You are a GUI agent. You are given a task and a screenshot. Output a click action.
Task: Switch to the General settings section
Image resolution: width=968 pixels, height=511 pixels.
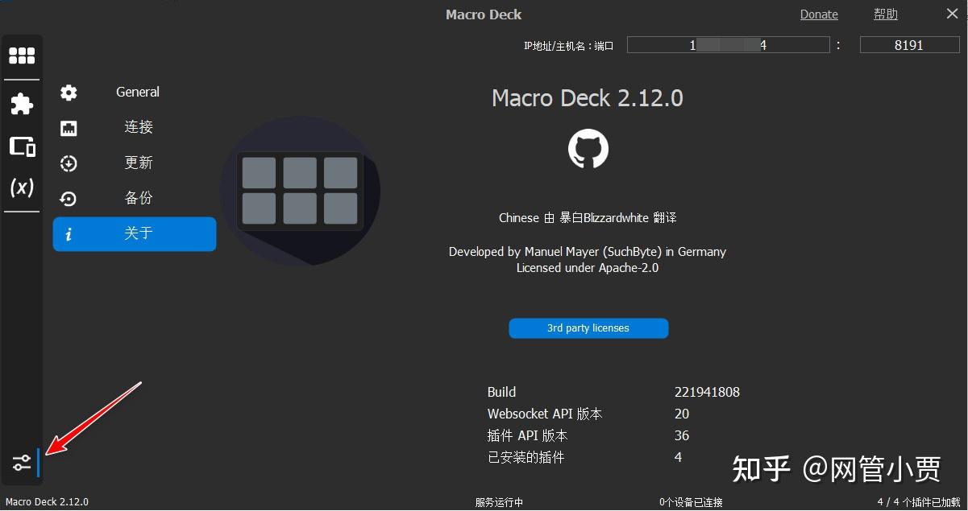click(137, 93)
